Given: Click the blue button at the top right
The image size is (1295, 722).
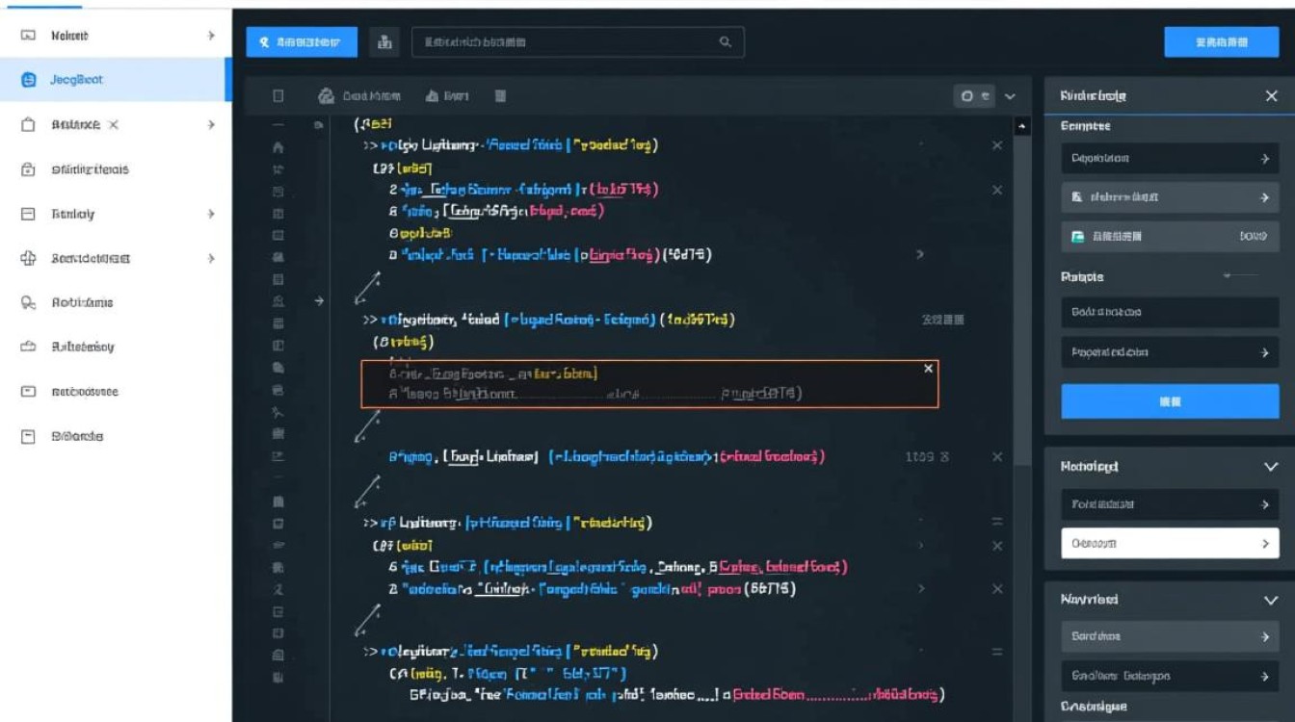Looking at the screenshot, I should (x=1221, y=42).
